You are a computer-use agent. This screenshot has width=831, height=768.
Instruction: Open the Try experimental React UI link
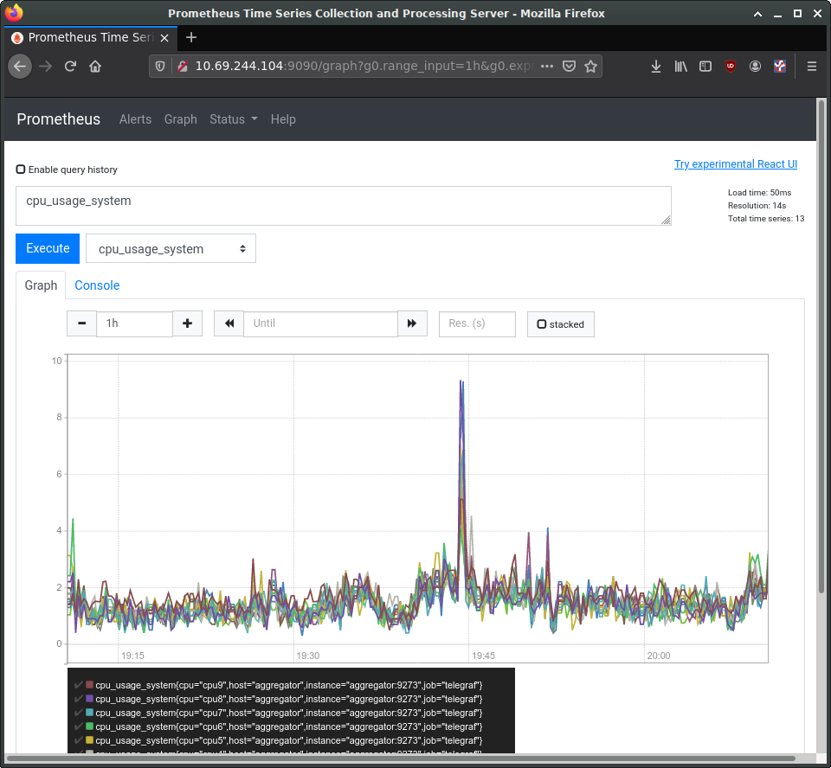pyautogui.click(x=736, y=164)
